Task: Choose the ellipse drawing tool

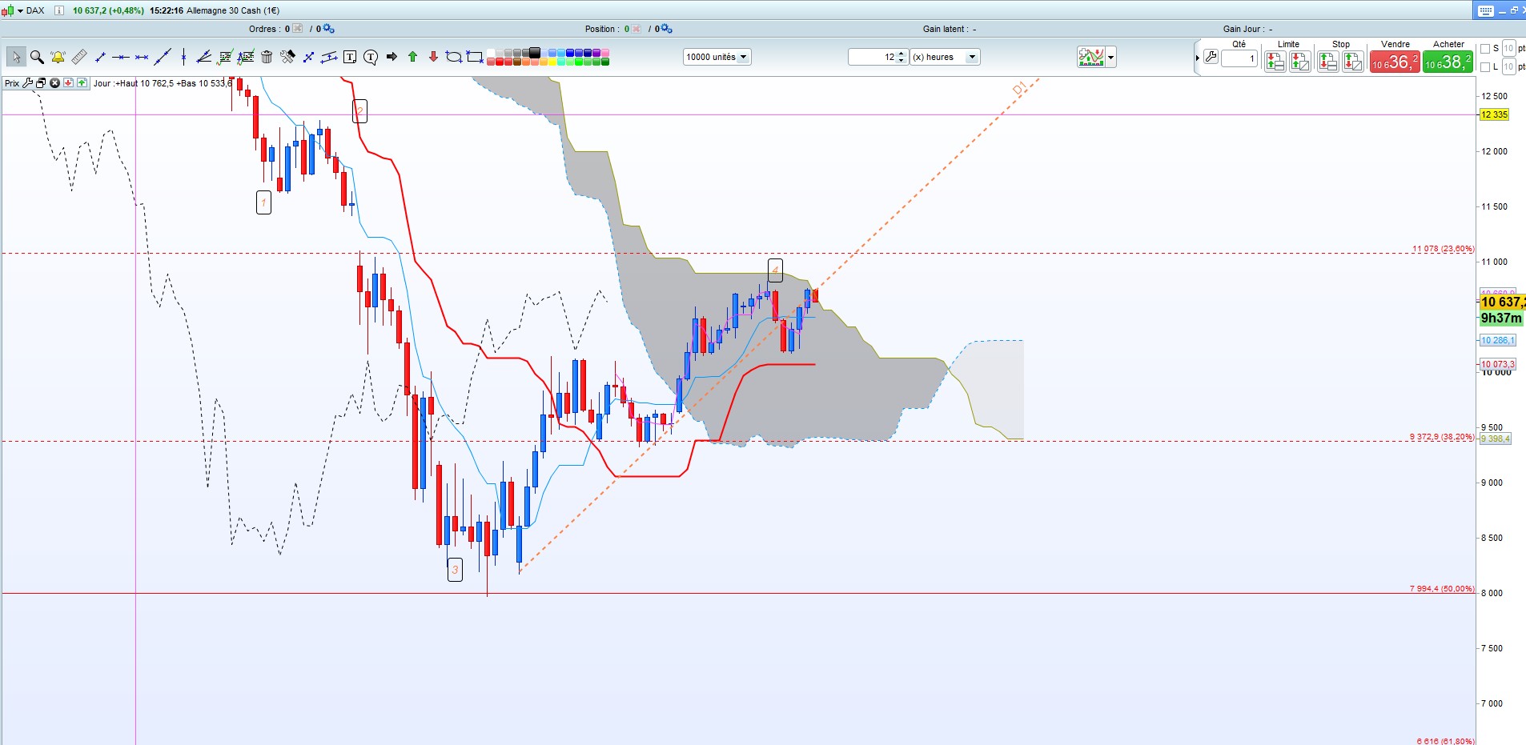Action: tap(454, 57)
